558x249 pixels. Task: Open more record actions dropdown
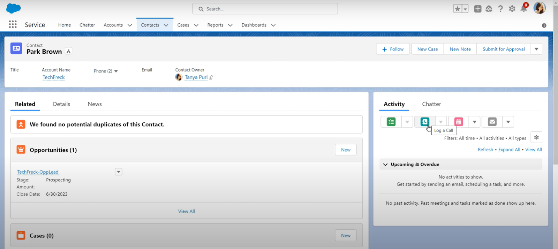[x=536, y=49]
